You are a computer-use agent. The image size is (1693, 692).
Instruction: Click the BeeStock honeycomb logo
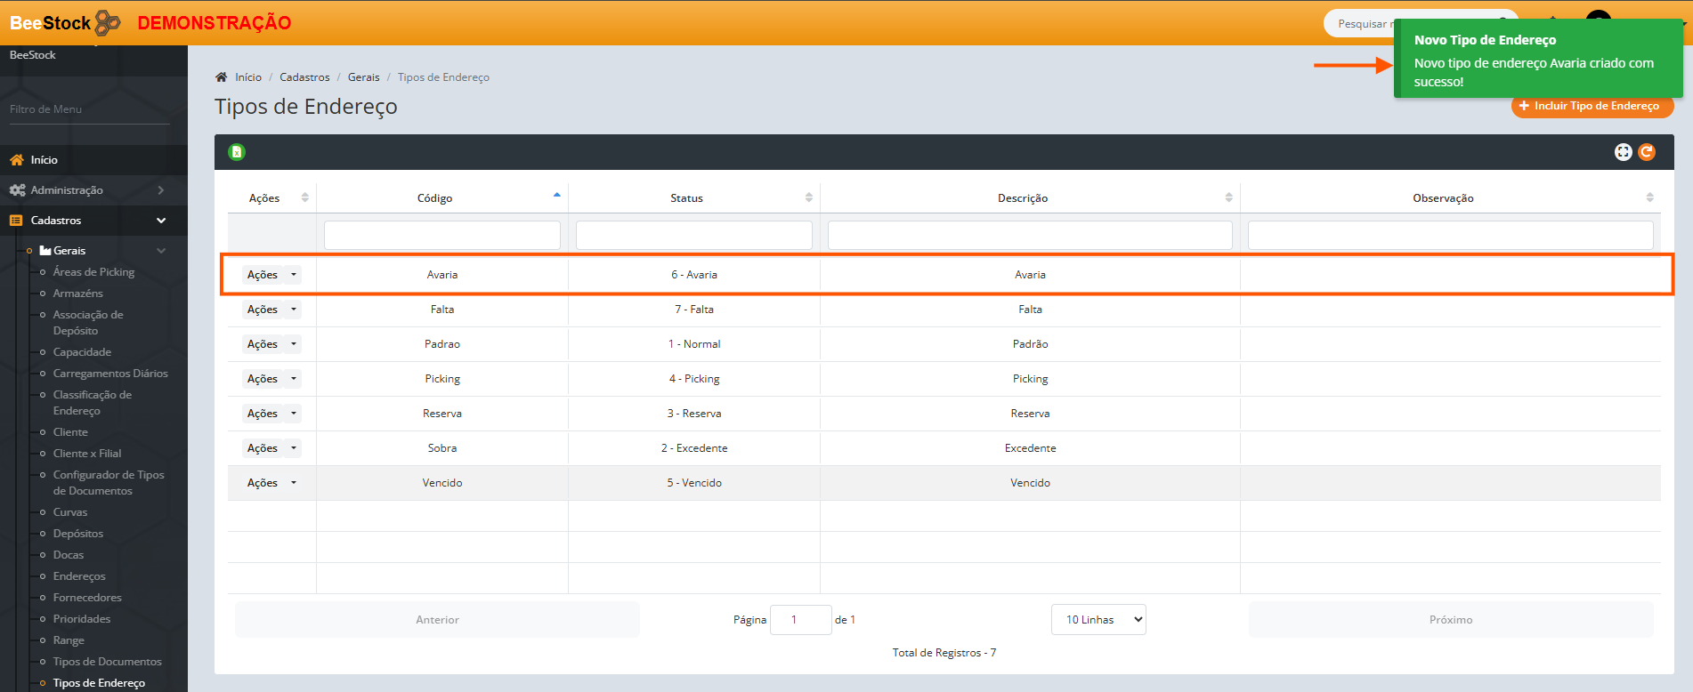pos(108,23)
